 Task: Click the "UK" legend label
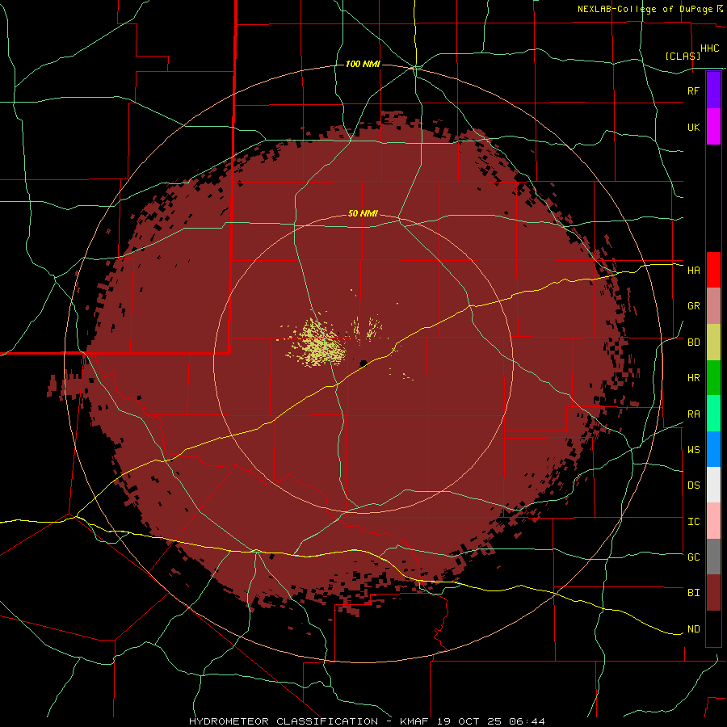(x=693, y=128)
